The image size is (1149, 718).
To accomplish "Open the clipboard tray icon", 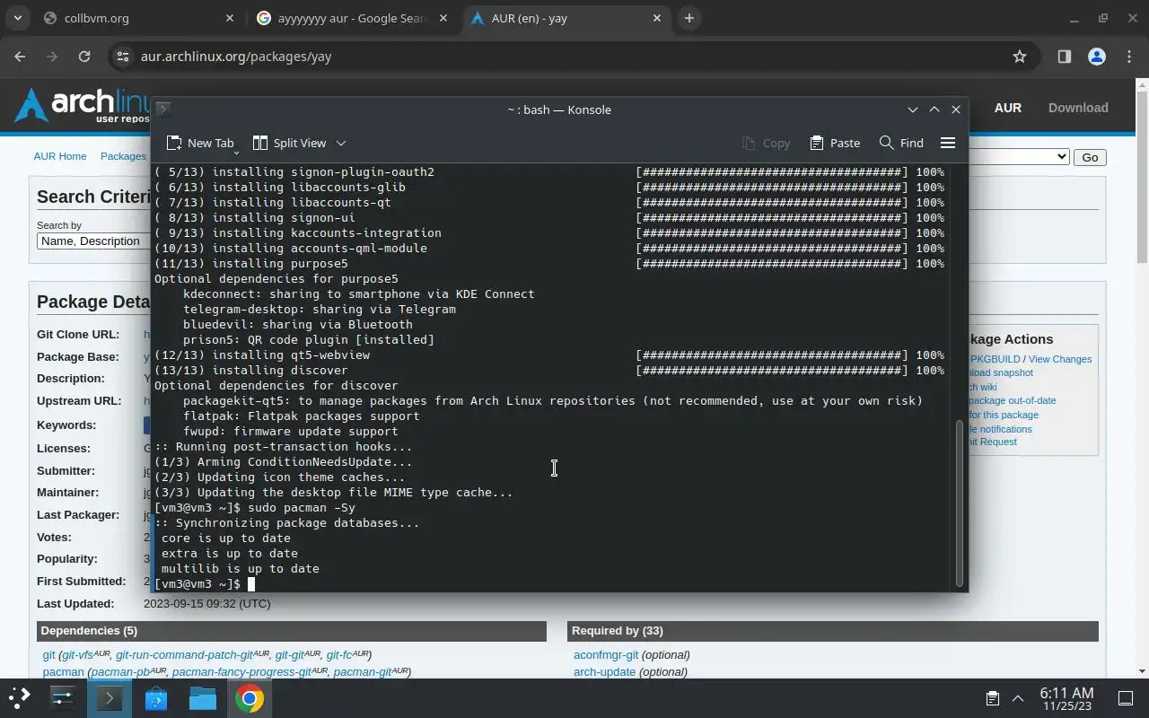I will click(992, 697).
